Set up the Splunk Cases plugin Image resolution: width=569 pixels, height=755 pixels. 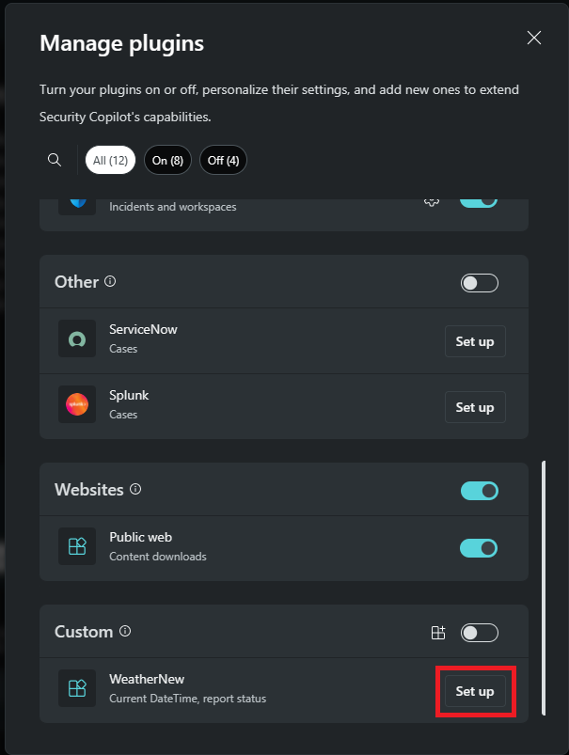[475, 406]
